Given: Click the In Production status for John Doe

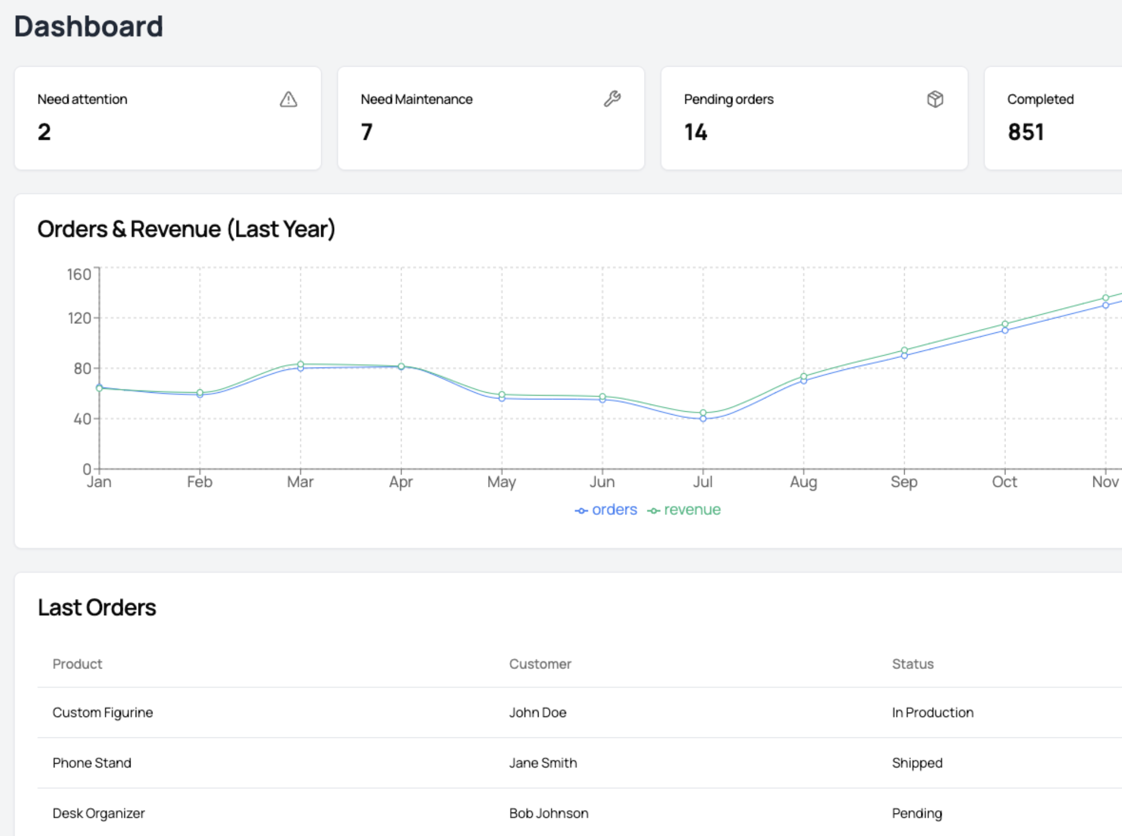Looking at the screenshot, I should pos(932,712).
